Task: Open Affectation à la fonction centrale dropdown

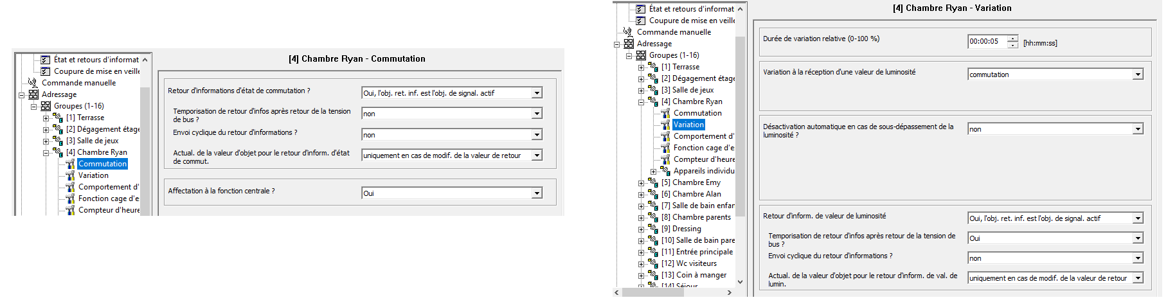Action: [x=537, y=193]
